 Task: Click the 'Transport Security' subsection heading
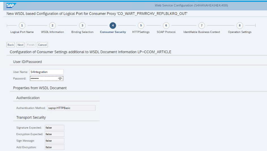[x=31, y=118]
